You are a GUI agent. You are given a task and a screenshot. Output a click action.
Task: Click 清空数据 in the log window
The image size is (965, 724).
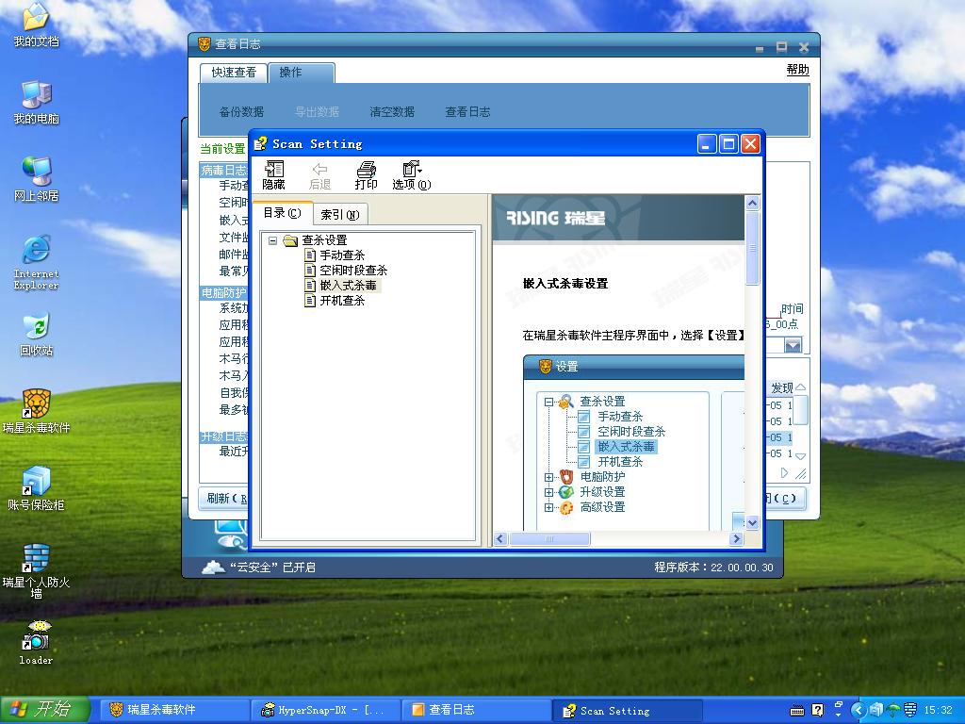click(392, 112)
